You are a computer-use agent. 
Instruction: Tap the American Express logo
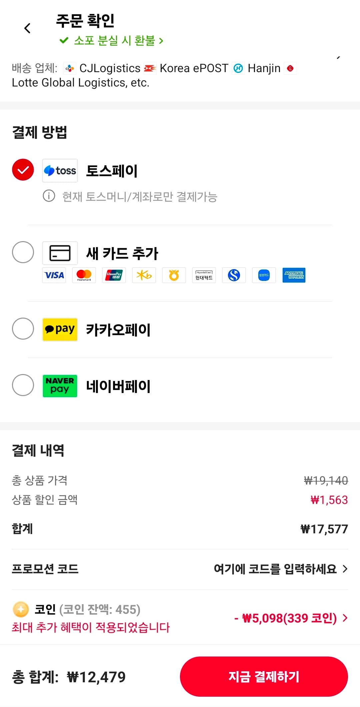point(294,275)
